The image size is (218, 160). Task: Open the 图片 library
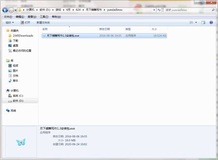16,71
